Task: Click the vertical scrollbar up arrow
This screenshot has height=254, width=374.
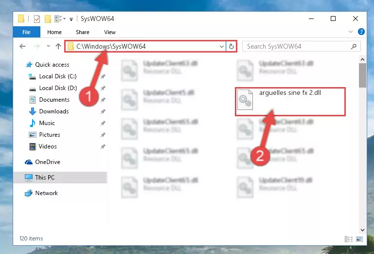Action: pyautogui.click(x=362, y=59)
